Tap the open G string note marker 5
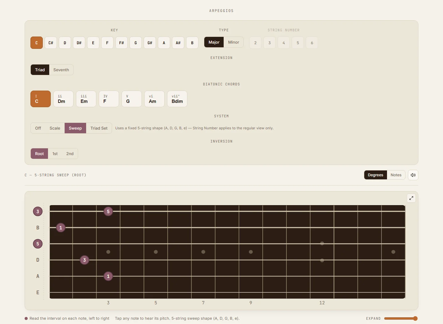Image resolution: width=443 pixels, height=324 pixels. coord(38,244)
